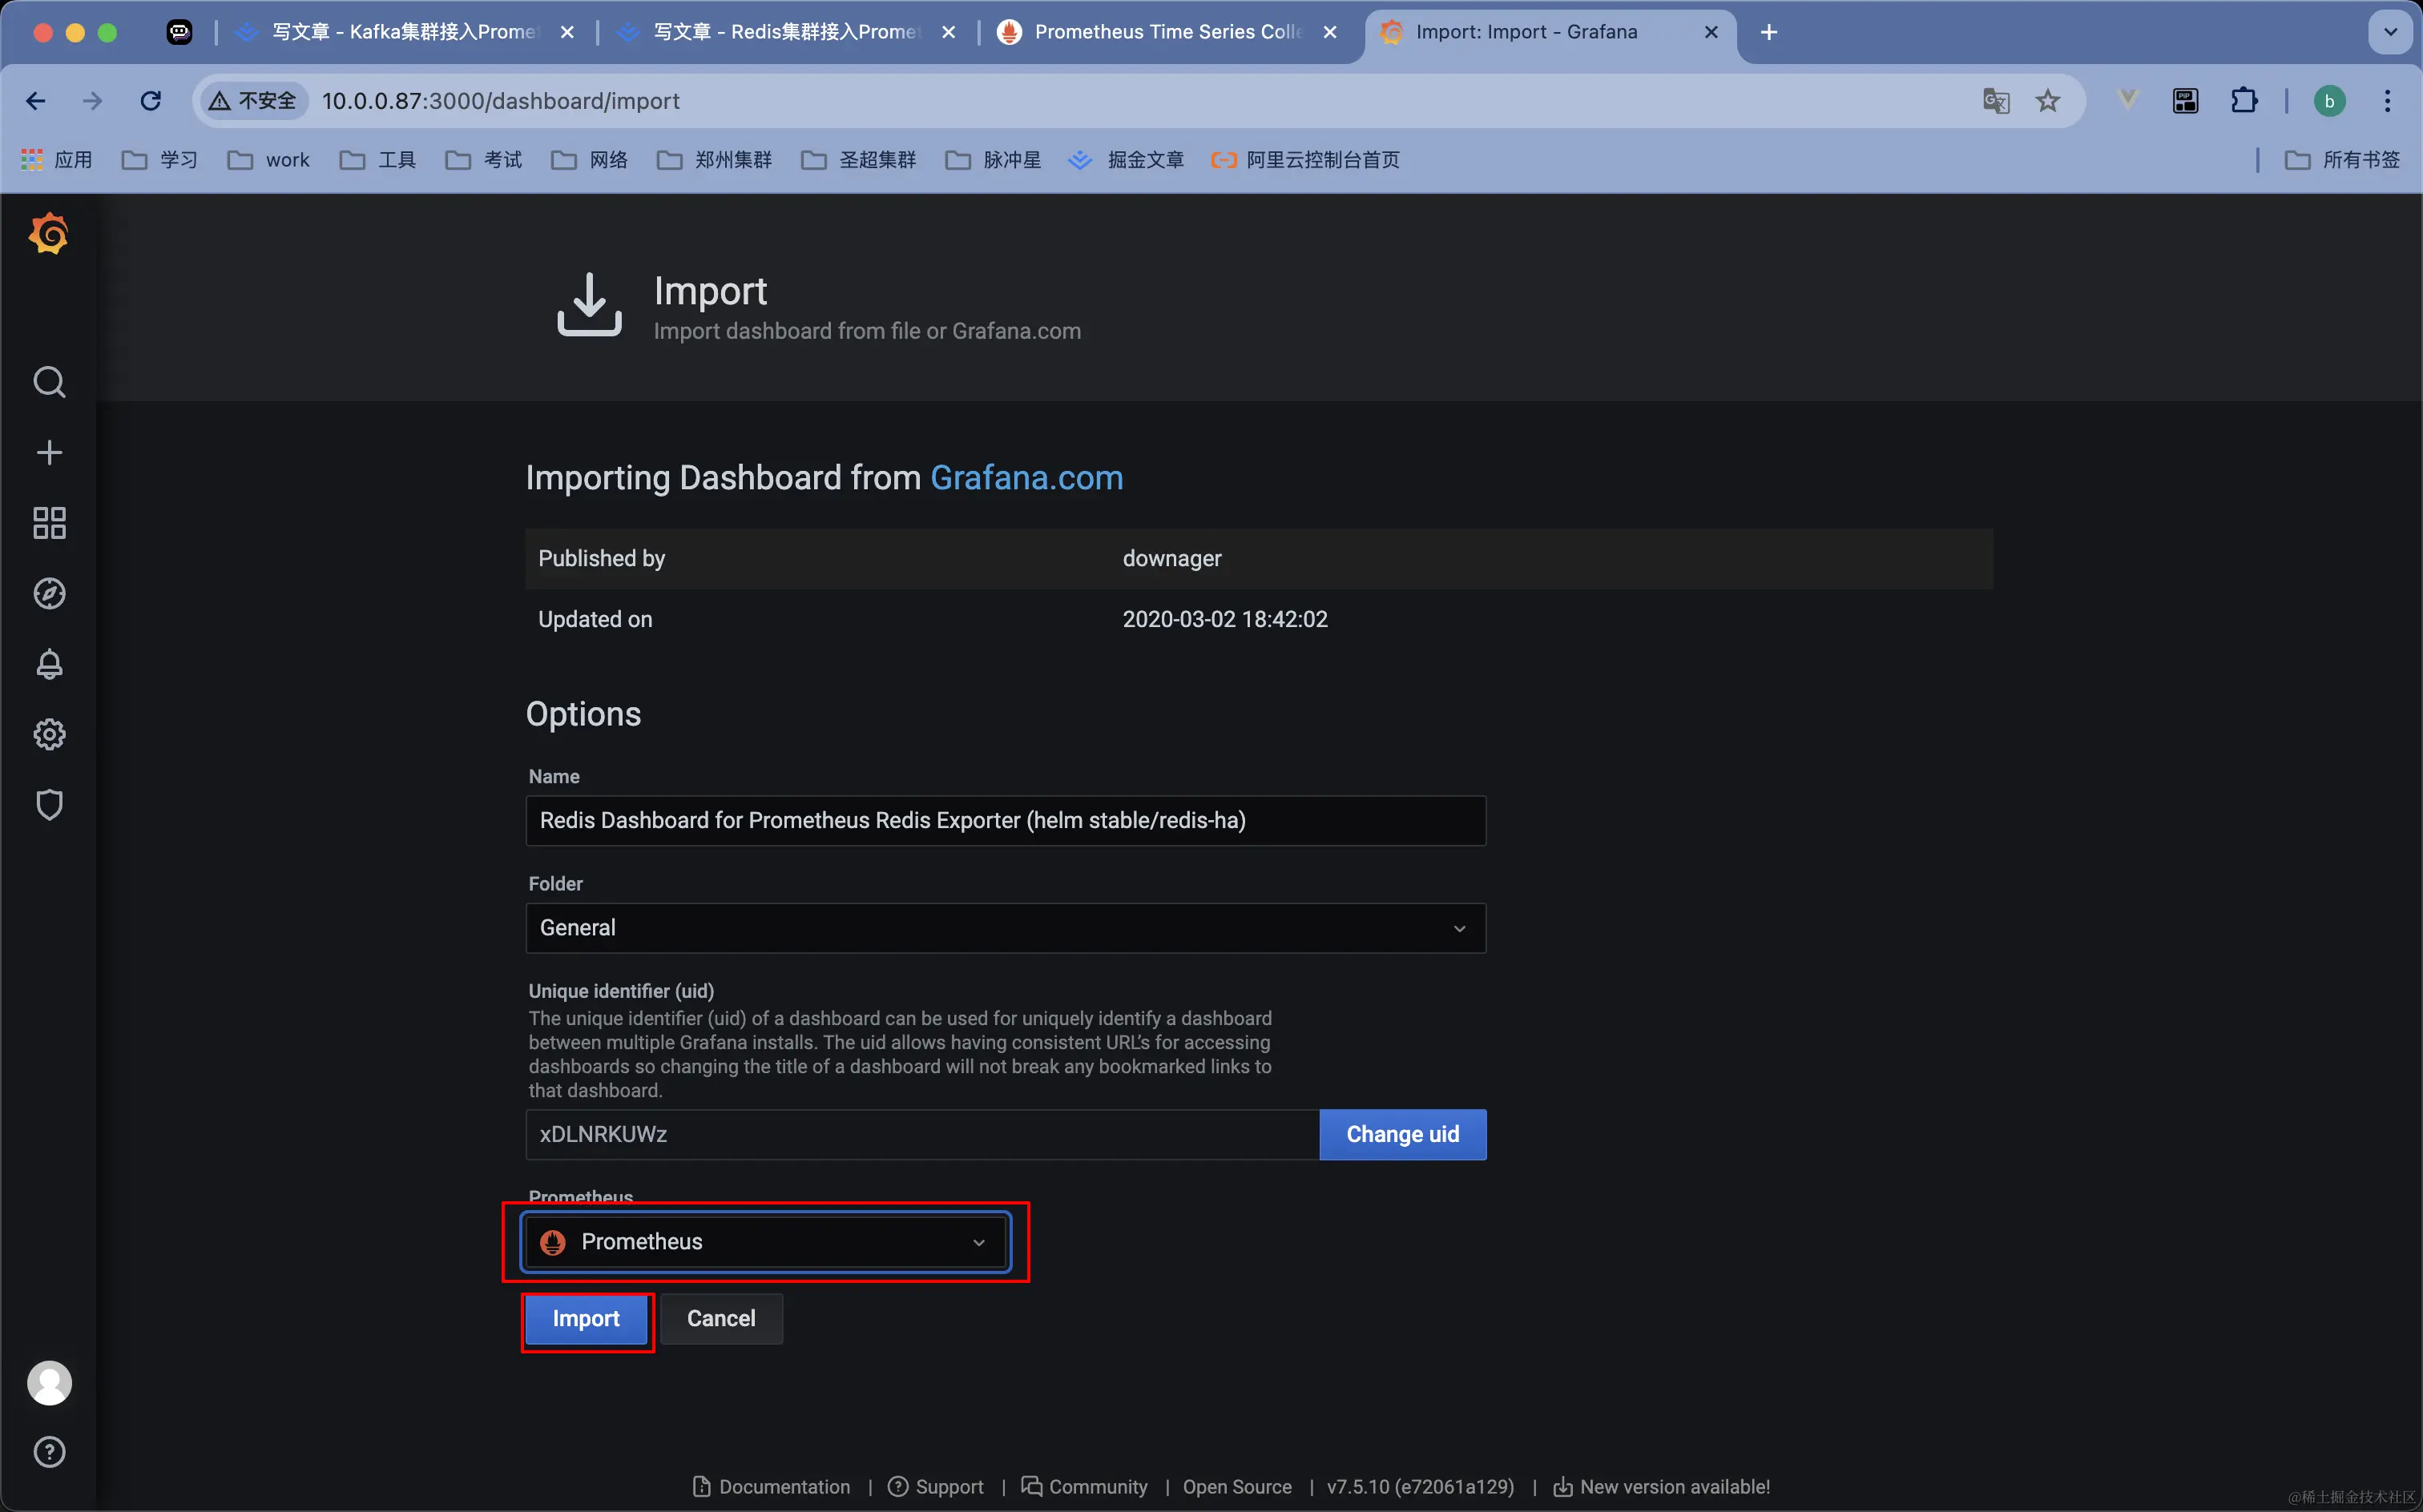Viewport: 2423px width, 1512px height.
Task: Open the 圣超集群 bookmark folder
Action: click(x=858, y=160)
